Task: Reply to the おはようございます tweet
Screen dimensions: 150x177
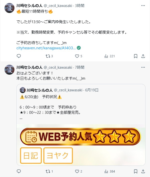Action: (x=19, y=171)
